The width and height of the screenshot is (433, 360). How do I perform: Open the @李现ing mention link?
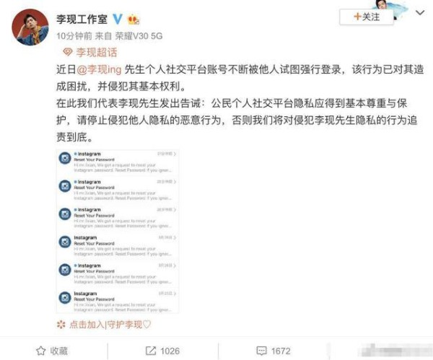coord(99,69)
